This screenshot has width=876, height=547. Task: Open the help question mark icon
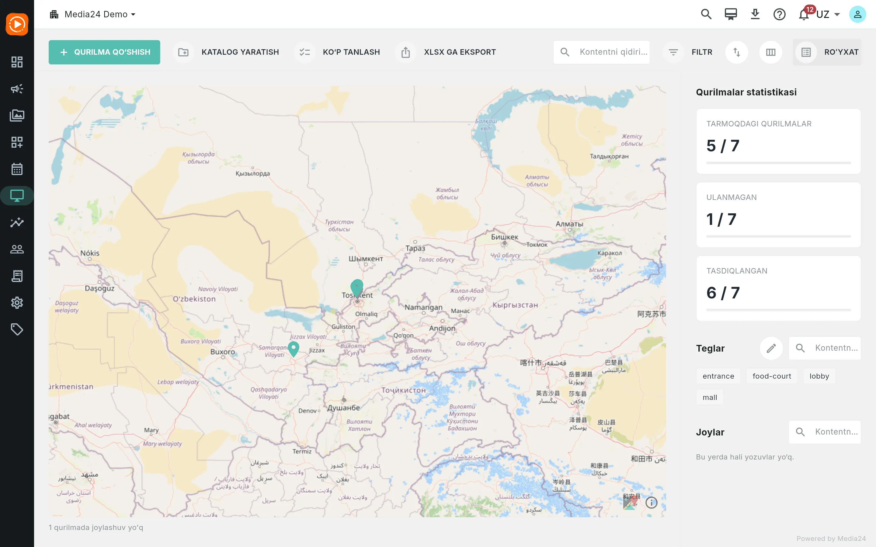coord(779,15)
